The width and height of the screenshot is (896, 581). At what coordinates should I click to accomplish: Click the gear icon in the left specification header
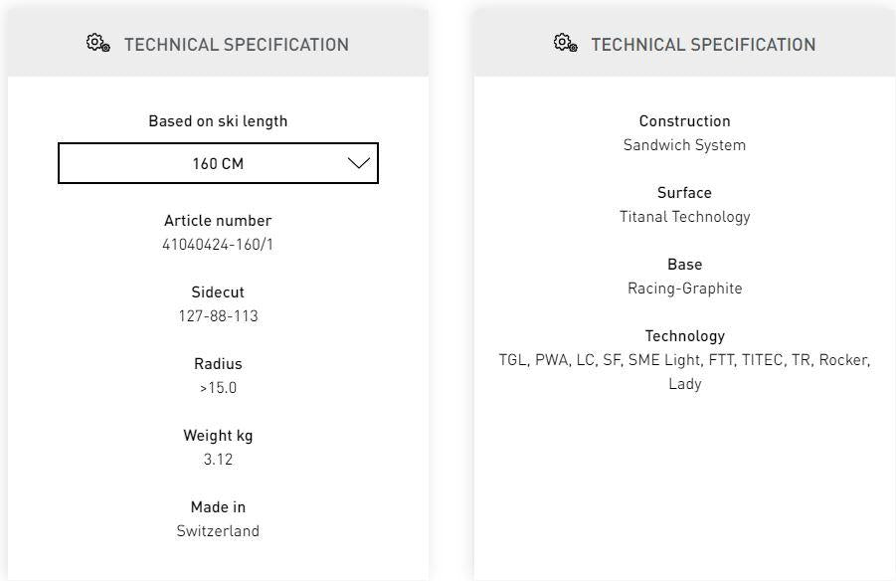[x=97, y=43]
